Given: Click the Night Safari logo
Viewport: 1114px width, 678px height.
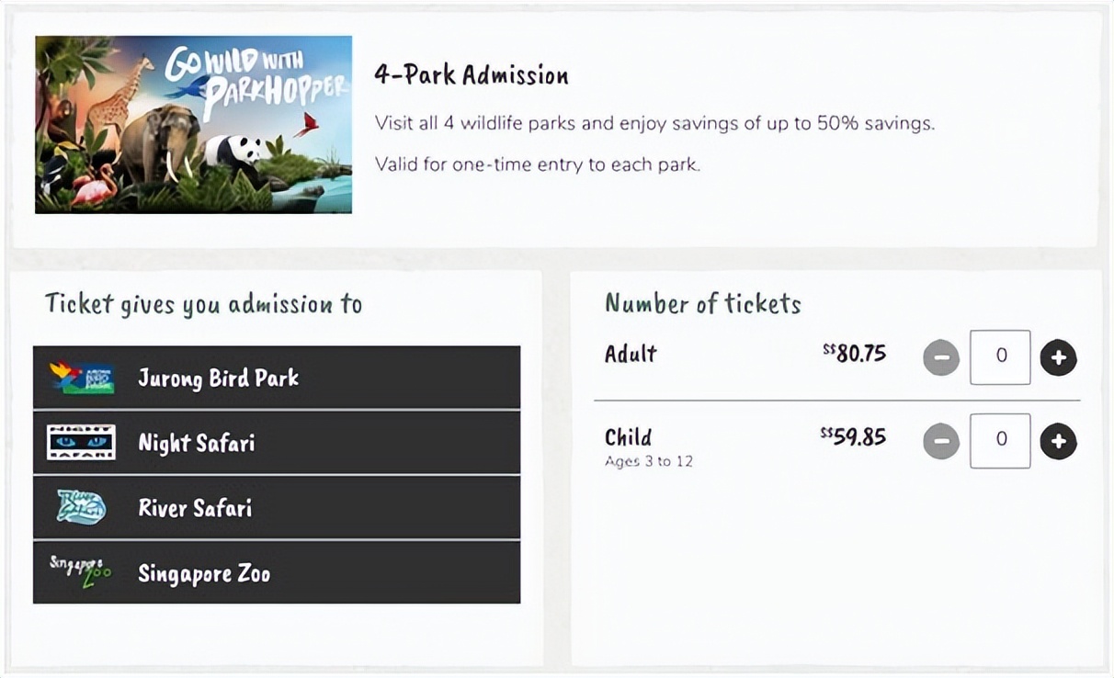Looking at the screenshot, I should (x=81, y=443).
